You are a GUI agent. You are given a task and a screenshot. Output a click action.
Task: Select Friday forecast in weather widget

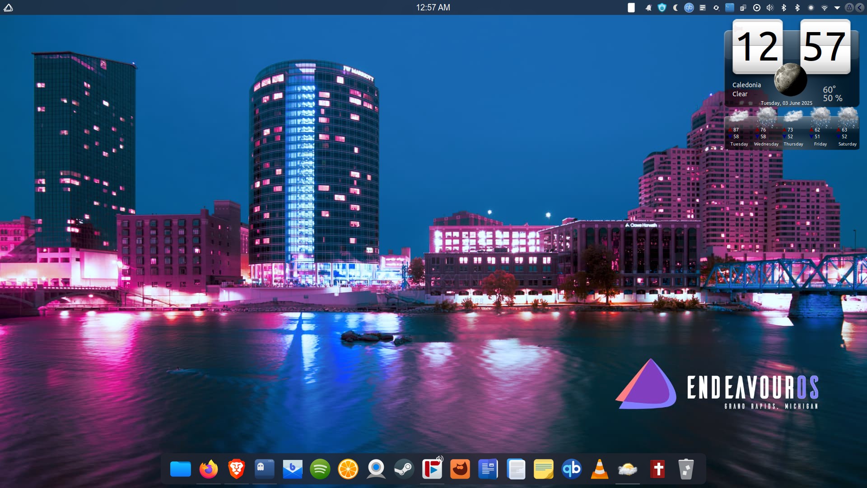click(x=820, y=127)
